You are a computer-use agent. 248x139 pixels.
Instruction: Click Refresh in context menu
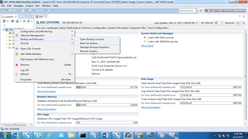[x=24, y=74]
